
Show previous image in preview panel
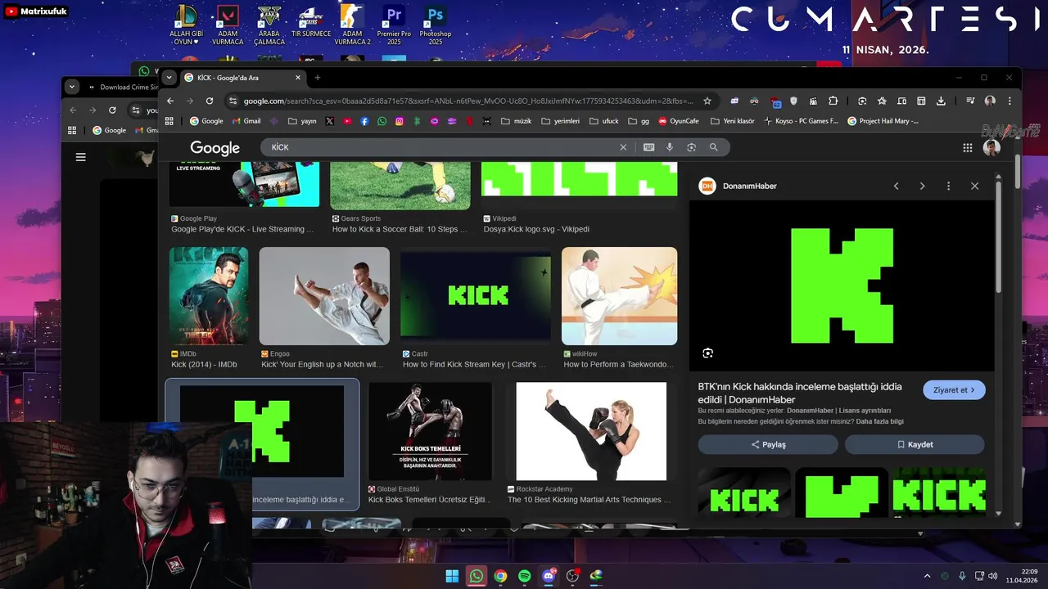coord(896,186)
